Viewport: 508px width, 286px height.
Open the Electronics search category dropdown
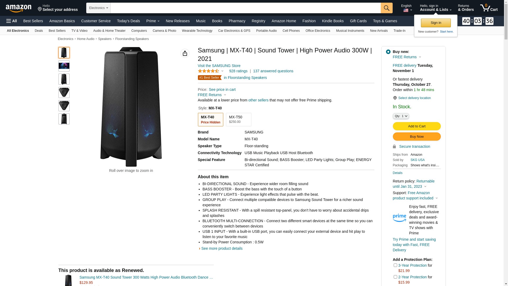click(98, 8)
